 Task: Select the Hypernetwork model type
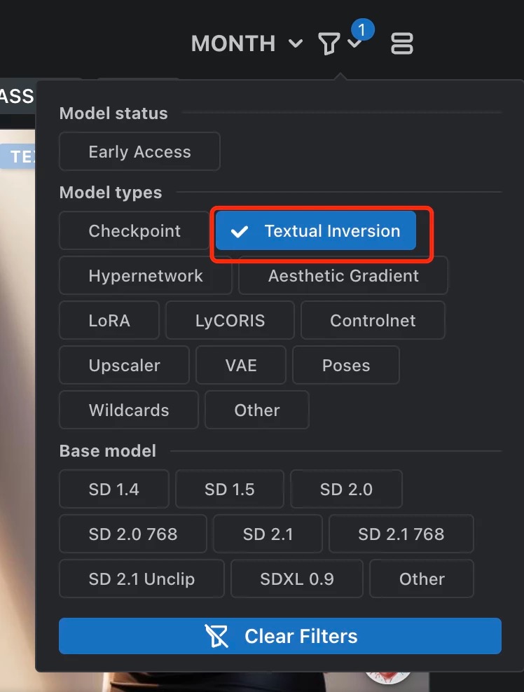(146, 276)
